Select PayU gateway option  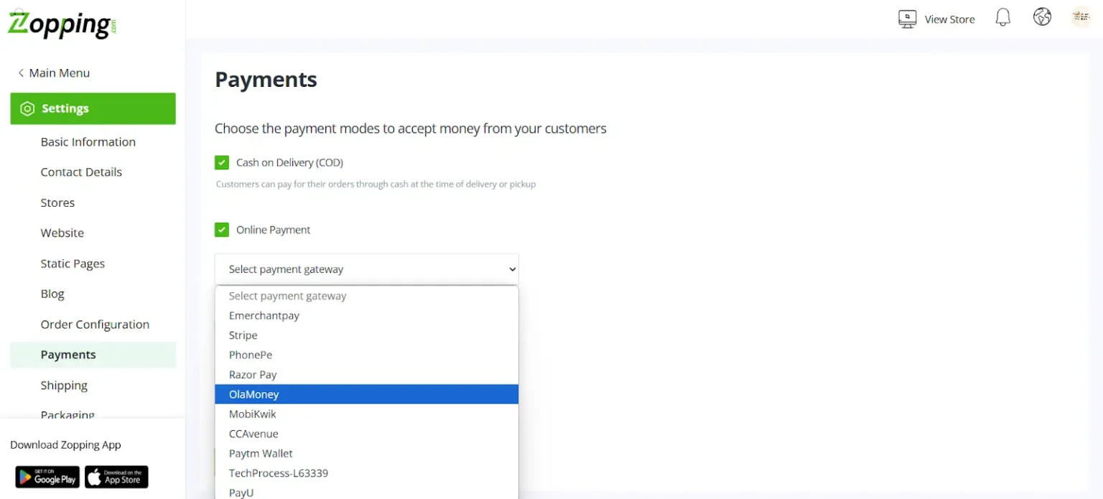(x=366, y=492)
